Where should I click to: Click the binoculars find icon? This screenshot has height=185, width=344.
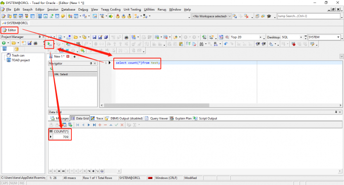click(x=201, y=44)
